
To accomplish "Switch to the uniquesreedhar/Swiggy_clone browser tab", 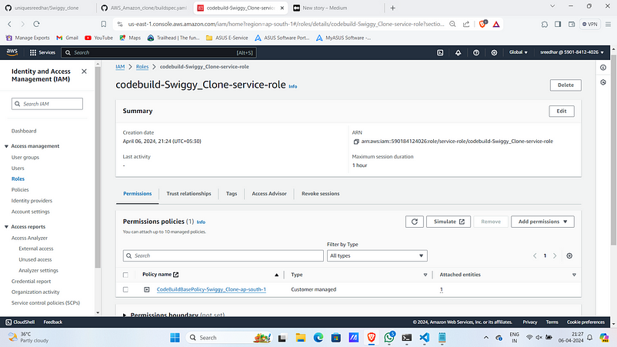I will pyautogui.click(x=46, y=8).
